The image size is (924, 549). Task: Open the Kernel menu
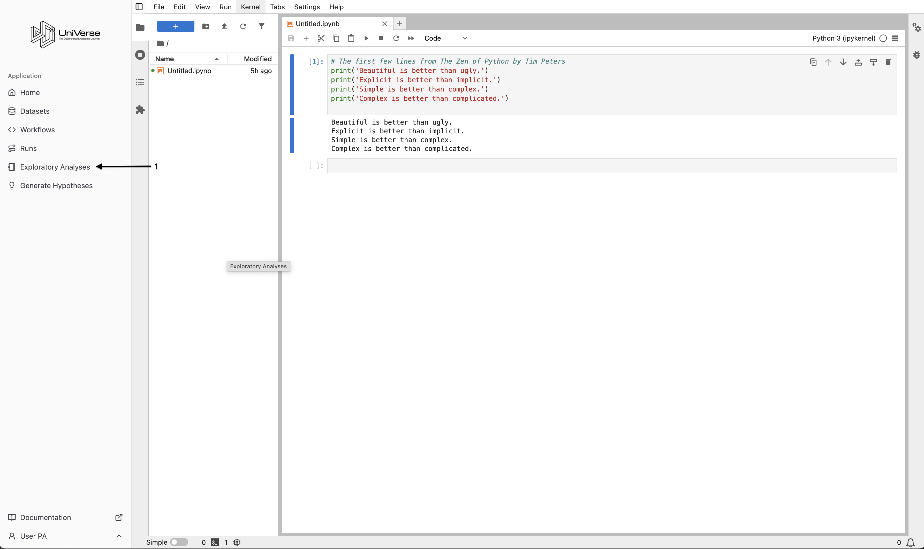coord(251,7)
